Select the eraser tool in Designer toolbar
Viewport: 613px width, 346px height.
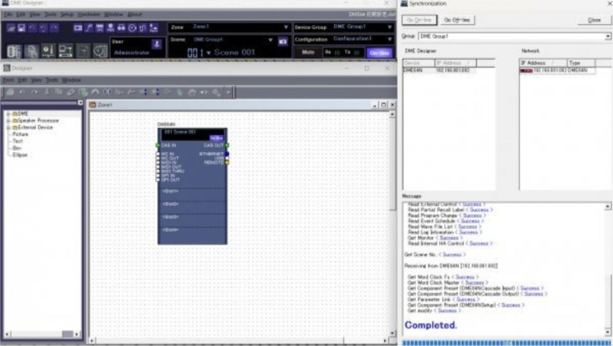click(x=71, y=92)
